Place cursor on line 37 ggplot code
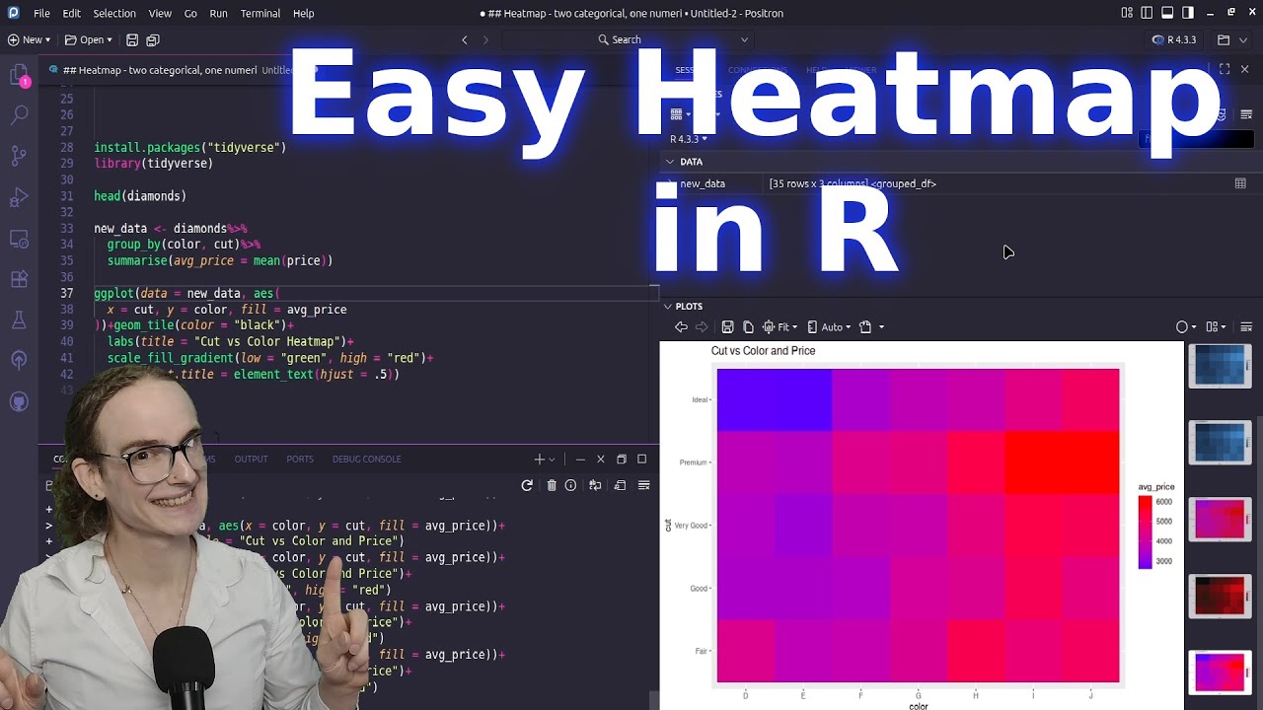The height and width of the screenshot is (710, 1263). point(186,293)
